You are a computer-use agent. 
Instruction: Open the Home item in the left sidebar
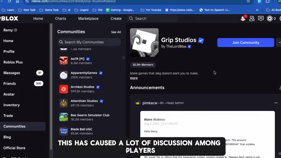pyautogui.click(x=8, y=41)
